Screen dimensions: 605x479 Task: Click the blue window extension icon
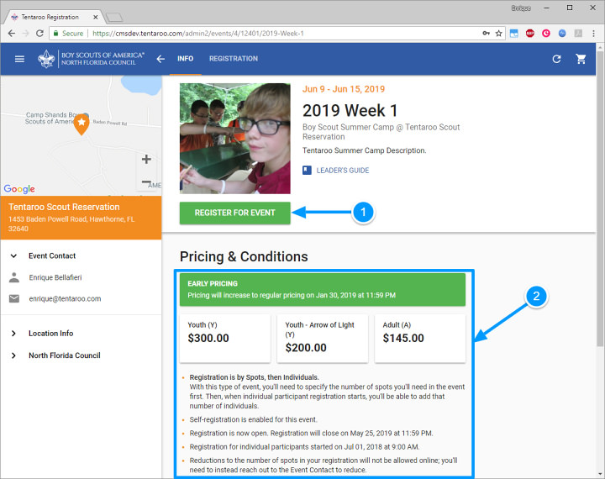(x=514, y=34)
